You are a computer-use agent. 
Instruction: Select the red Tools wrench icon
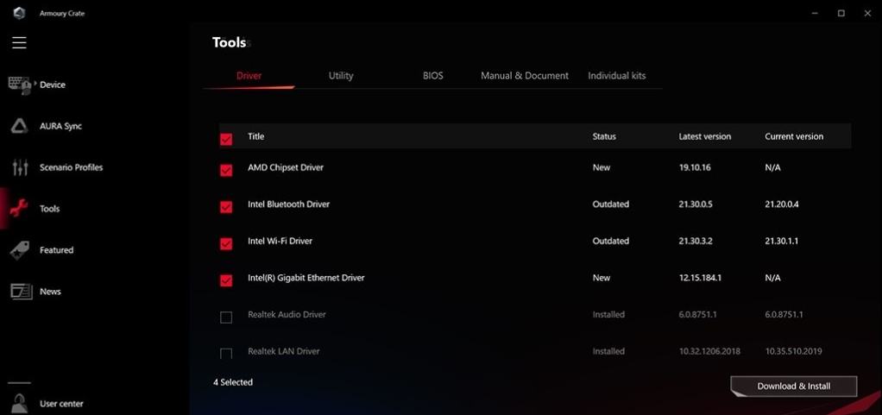19,209
